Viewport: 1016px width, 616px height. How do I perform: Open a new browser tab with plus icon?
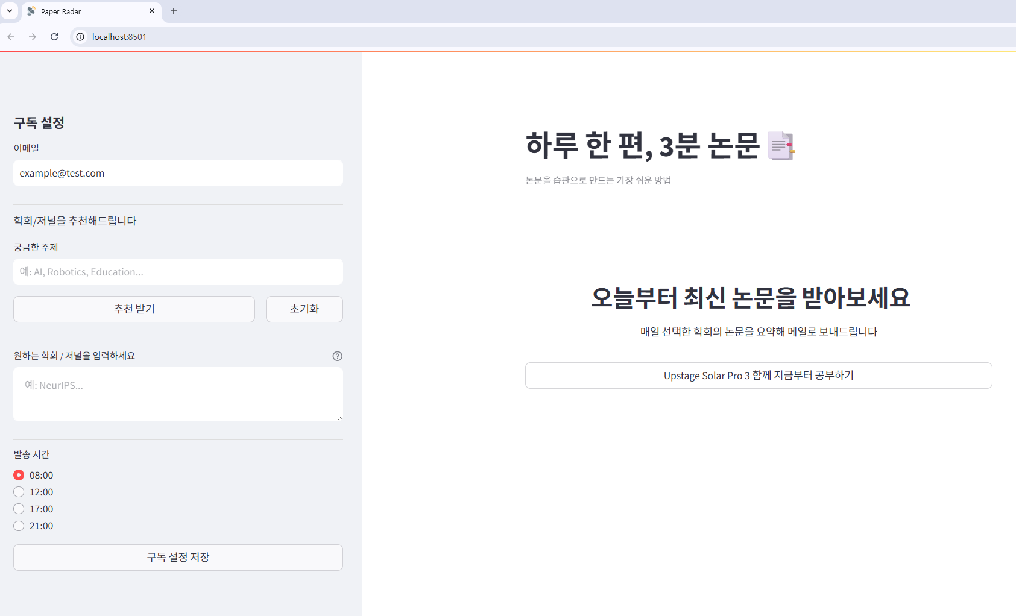click(x=174, y=11)
